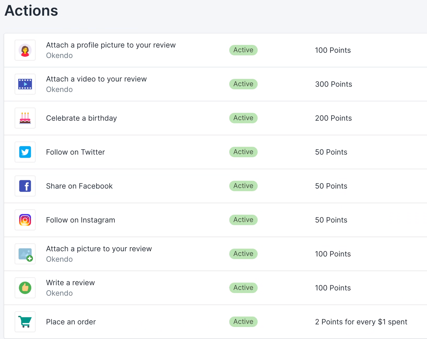Screen dimensions: 427x339
Task: Click '300 Points' in the video row
Action: click(333, 84)
